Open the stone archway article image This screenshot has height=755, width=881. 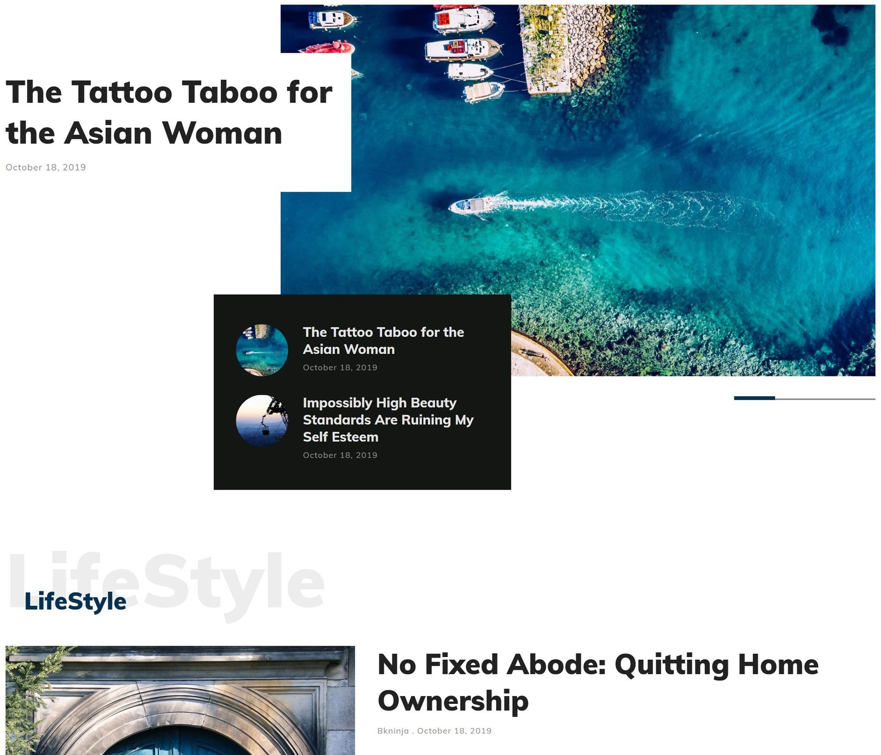[180, 701]
